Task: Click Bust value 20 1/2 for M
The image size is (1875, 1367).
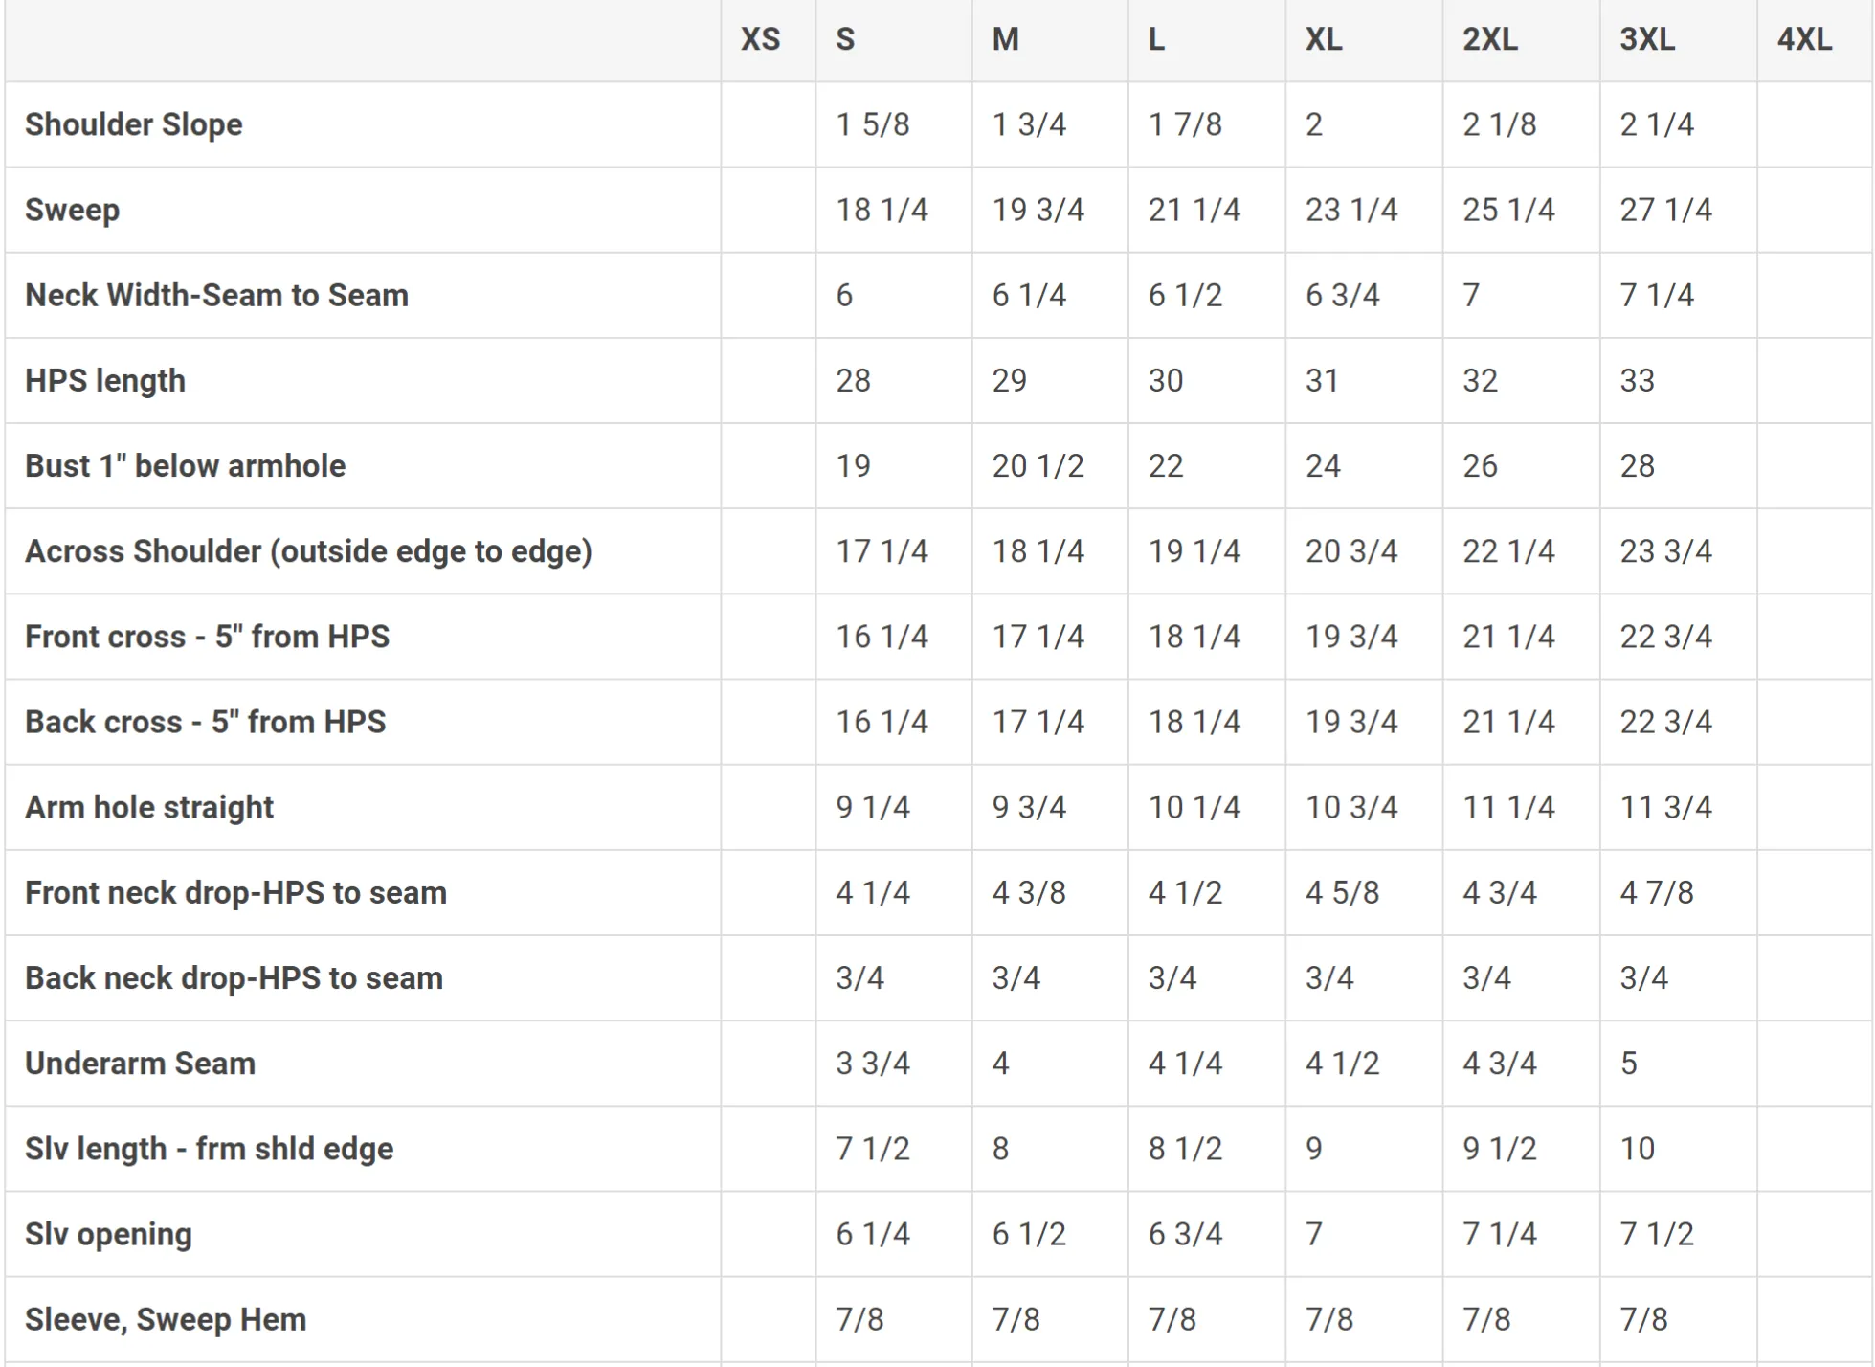Action: point(1038,466)
